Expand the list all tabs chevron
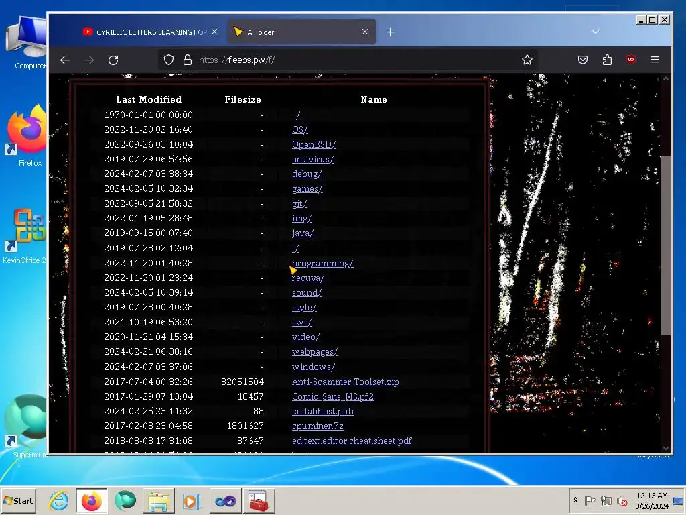686x515 pixels. point(596,32)
